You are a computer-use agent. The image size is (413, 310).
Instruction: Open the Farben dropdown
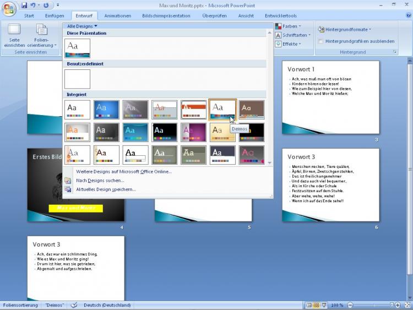pyautogui.click(x=291, y=26)
